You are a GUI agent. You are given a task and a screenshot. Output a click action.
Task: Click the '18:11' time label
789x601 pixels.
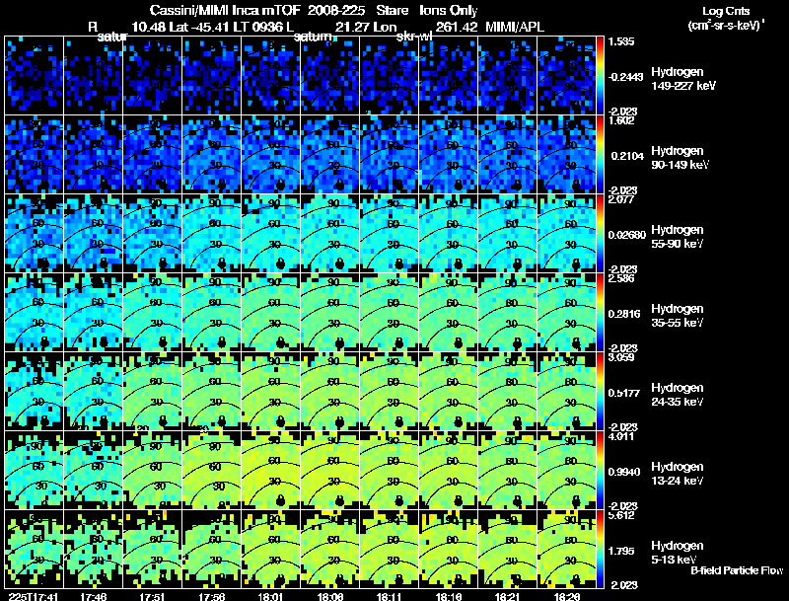click(389, 596)
